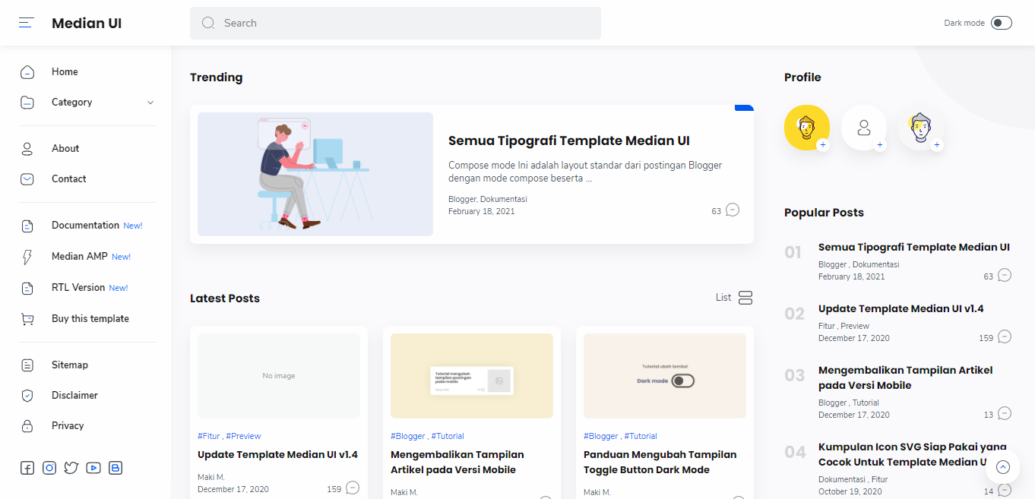The image size is (1035, 499).
Task: Click the plus on the middle profile avatar
Action: pos(880,144)
